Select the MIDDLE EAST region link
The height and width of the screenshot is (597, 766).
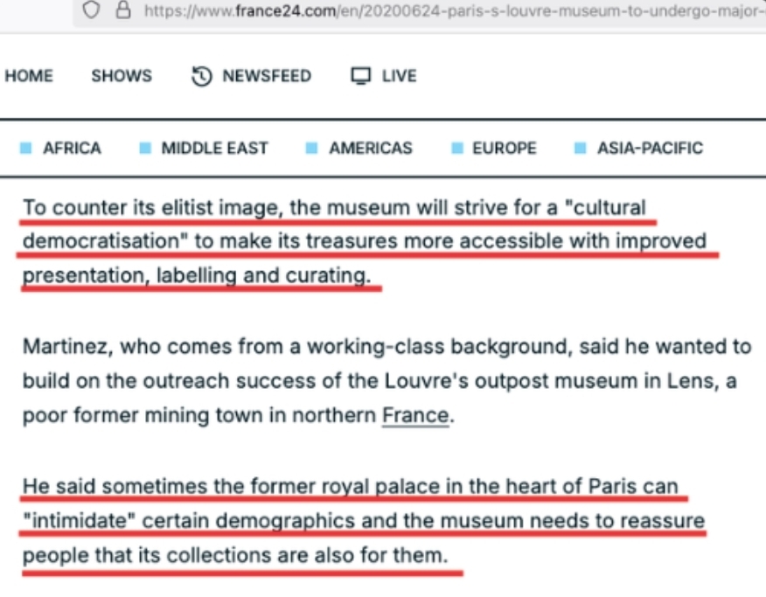(215, 148)
